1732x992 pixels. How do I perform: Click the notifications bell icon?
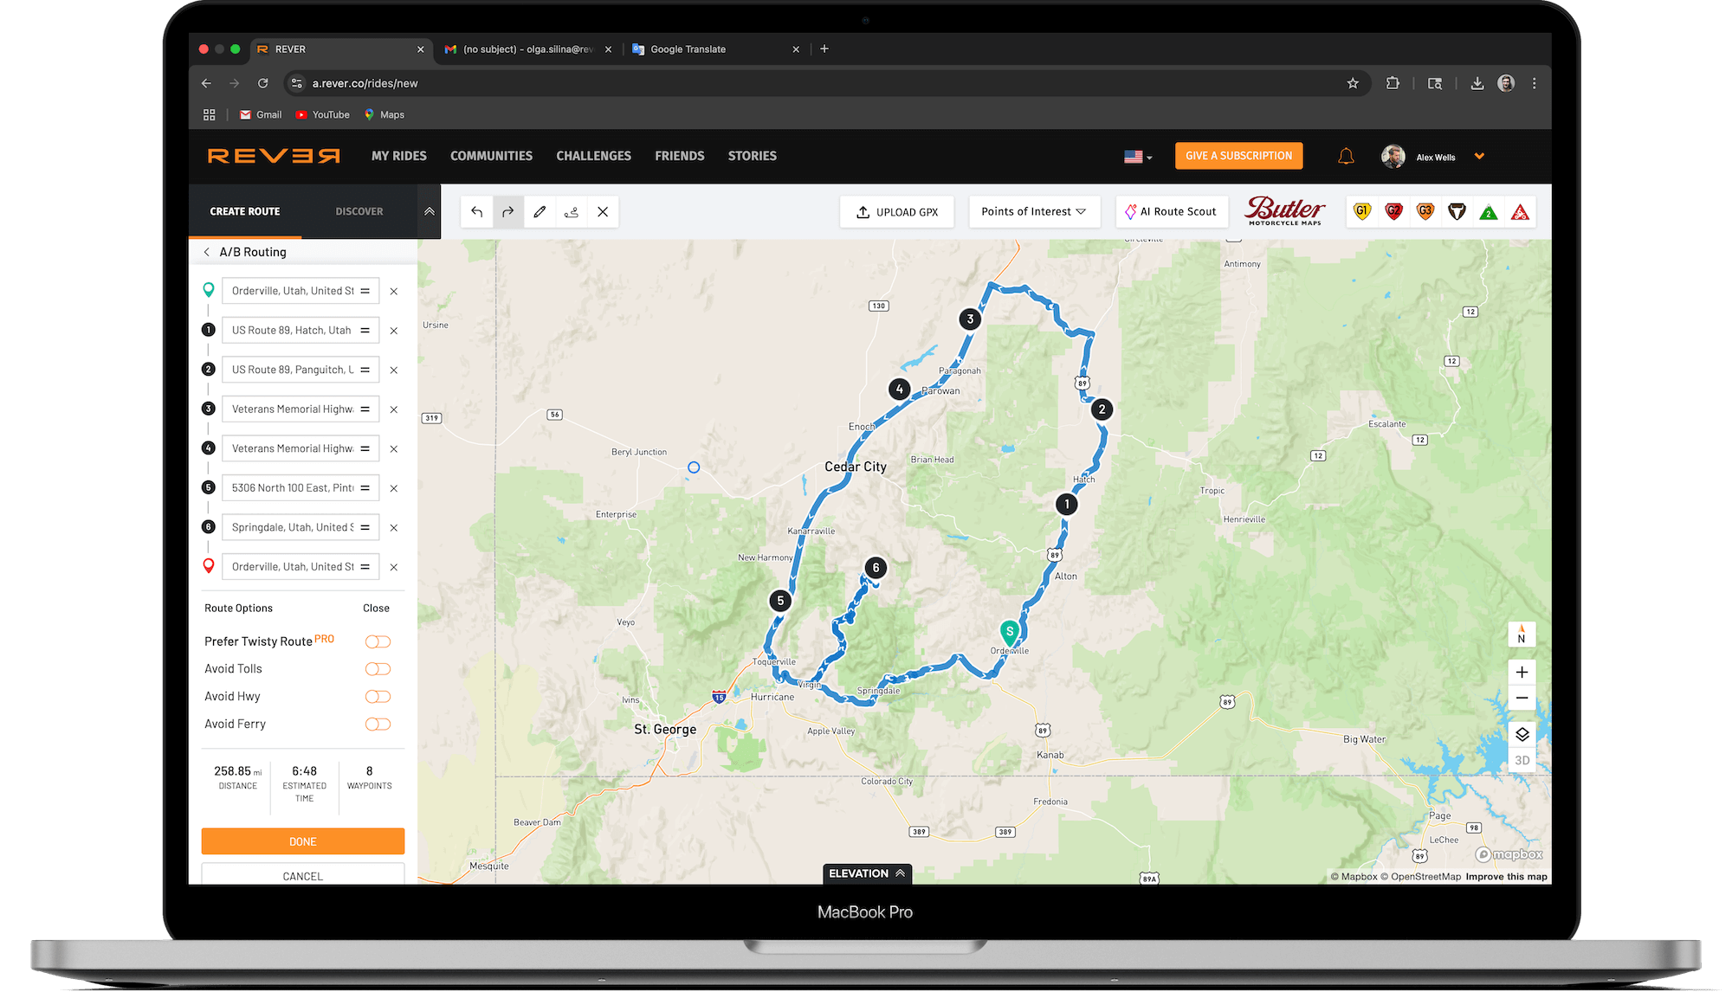(x=1346, y=157)
